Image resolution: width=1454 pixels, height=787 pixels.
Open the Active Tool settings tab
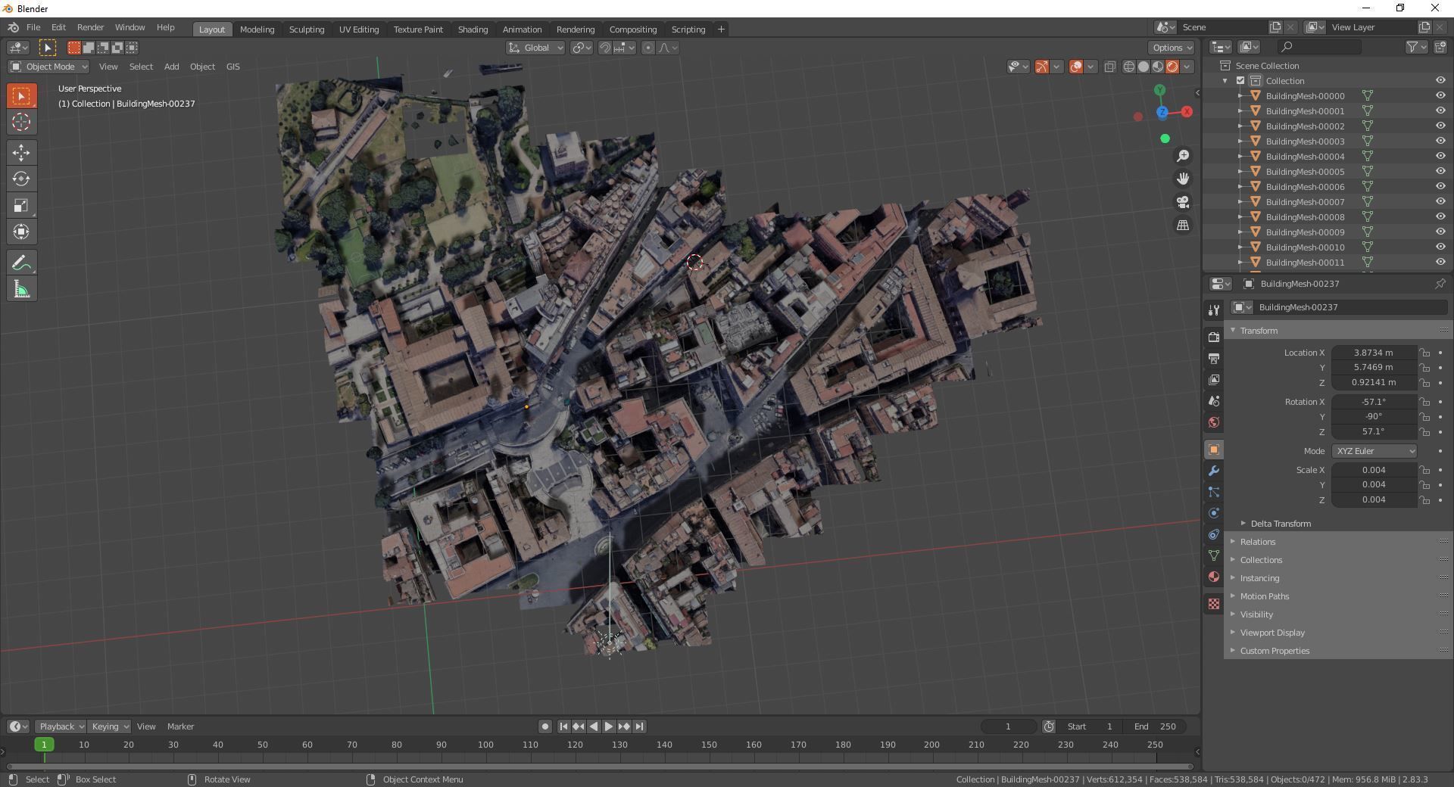coord(1214,310)
